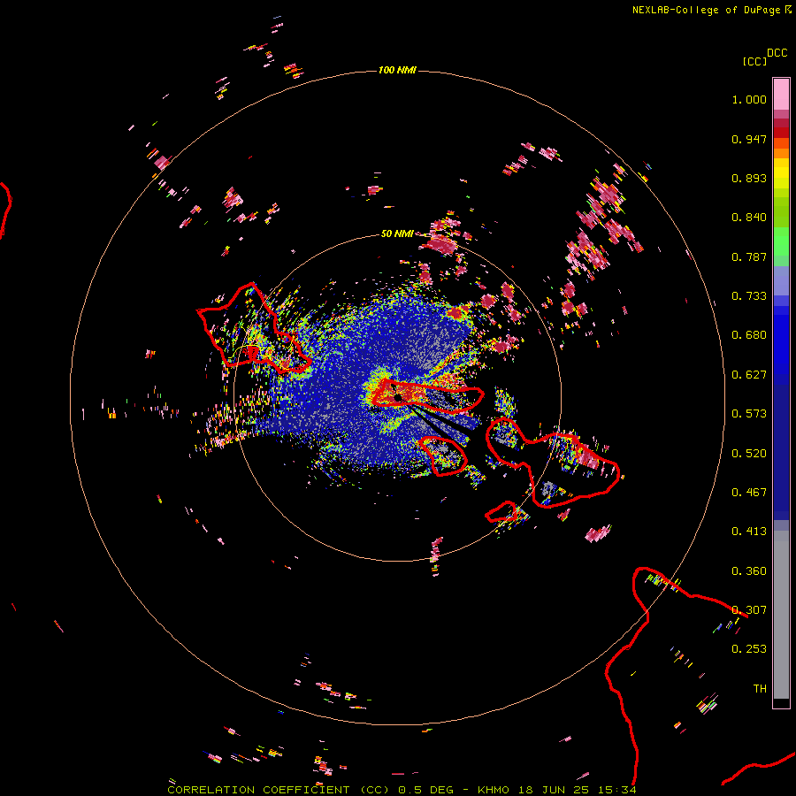The width and height of the screenshot is (796, 796).
Task: Select the 0.947 color scale value
Action: tap(749, 139)
